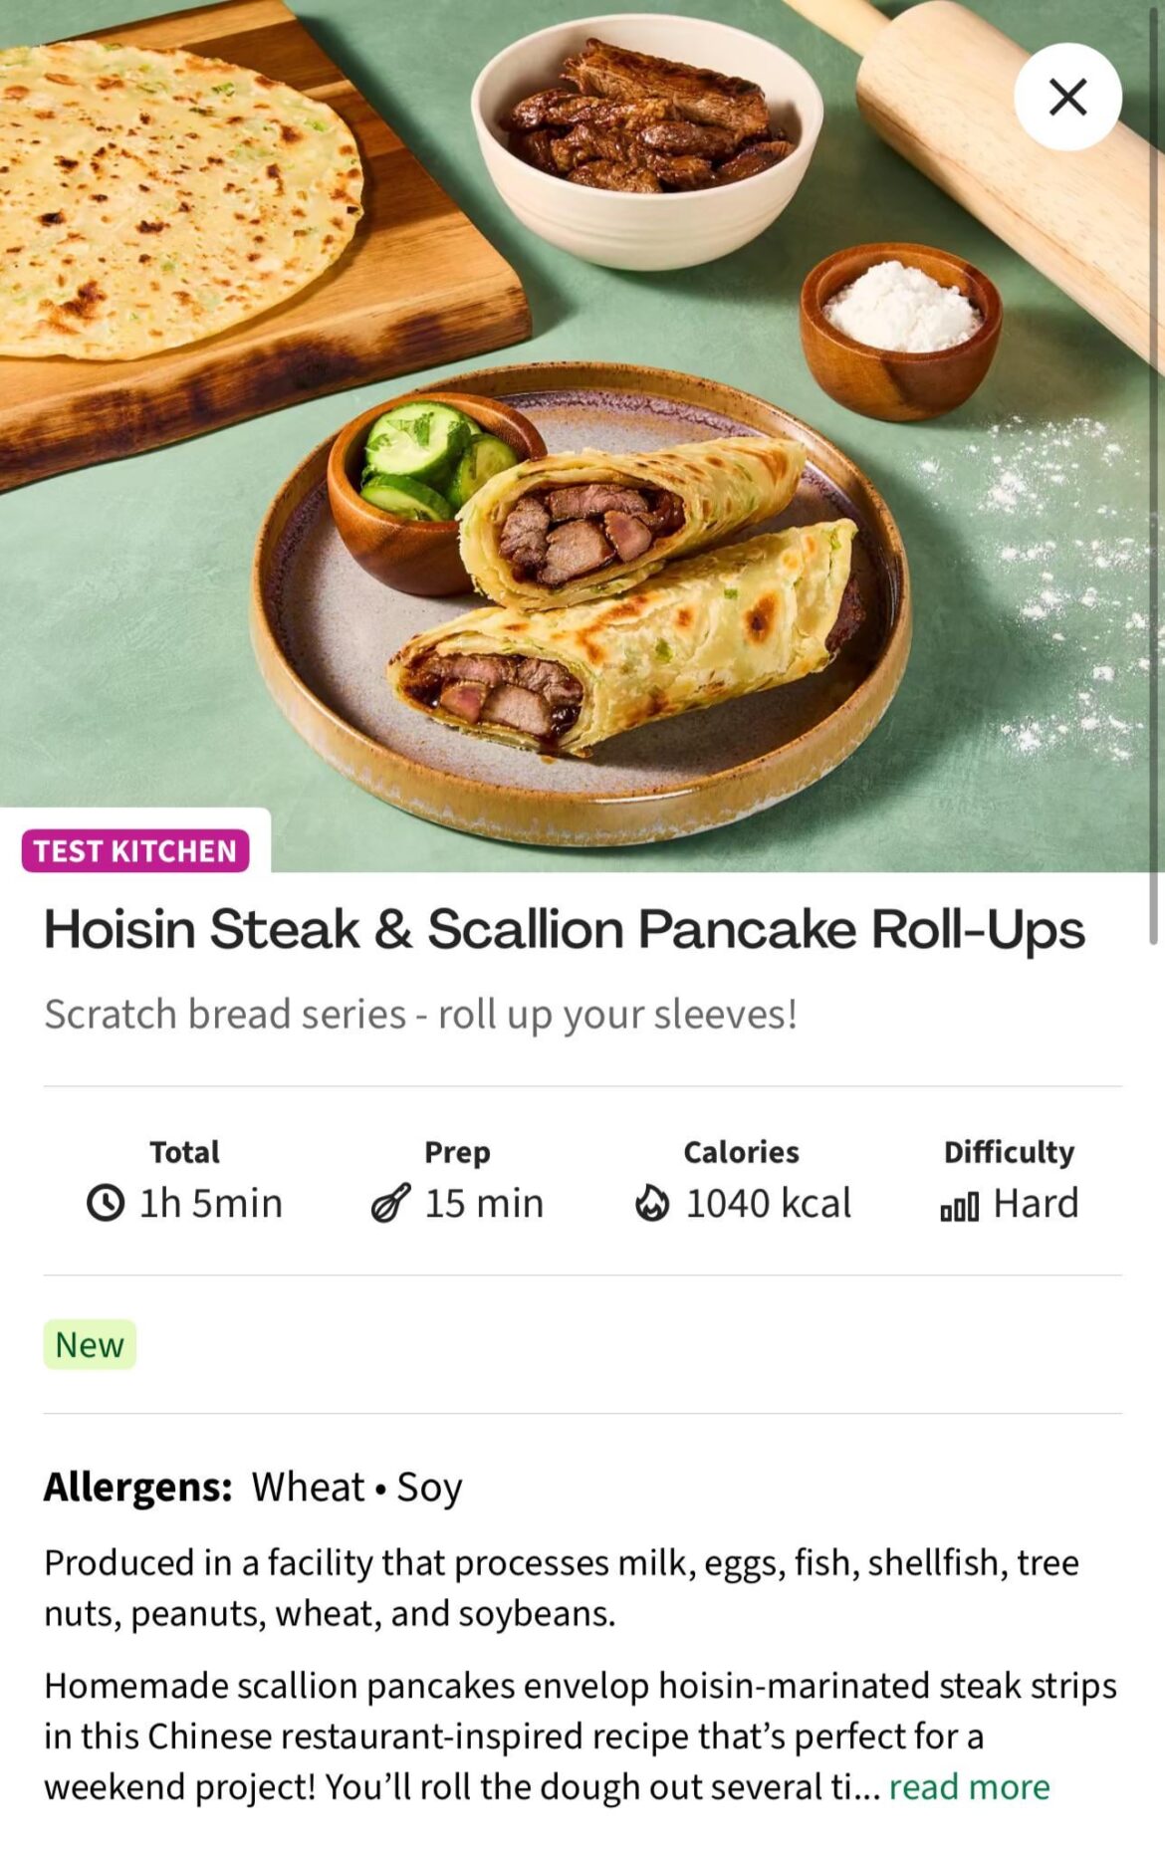Toggle the Wheat allergen tag
The height and width of the screenshot is (1855, 1165).
[x=306, y=1488]
